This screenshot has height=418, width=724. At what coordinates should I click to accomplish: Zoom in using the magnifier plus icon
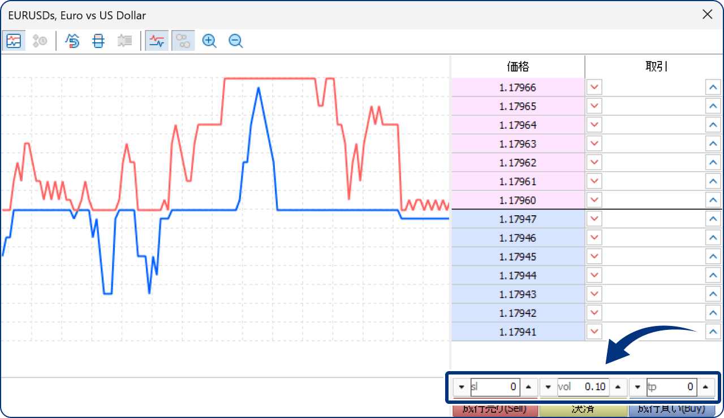209,41
